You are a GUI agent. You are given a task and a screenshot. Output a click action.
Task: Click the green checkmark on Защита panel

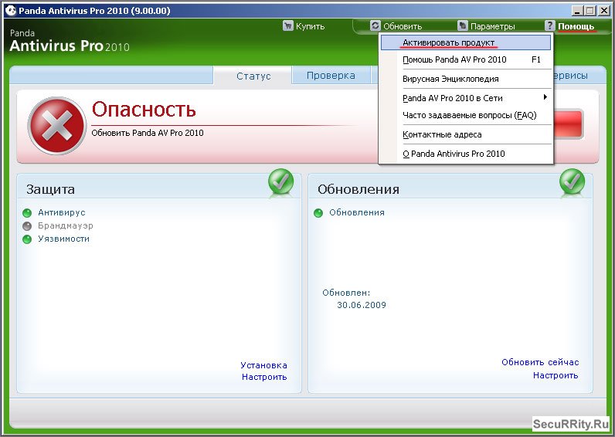[280, 181]
